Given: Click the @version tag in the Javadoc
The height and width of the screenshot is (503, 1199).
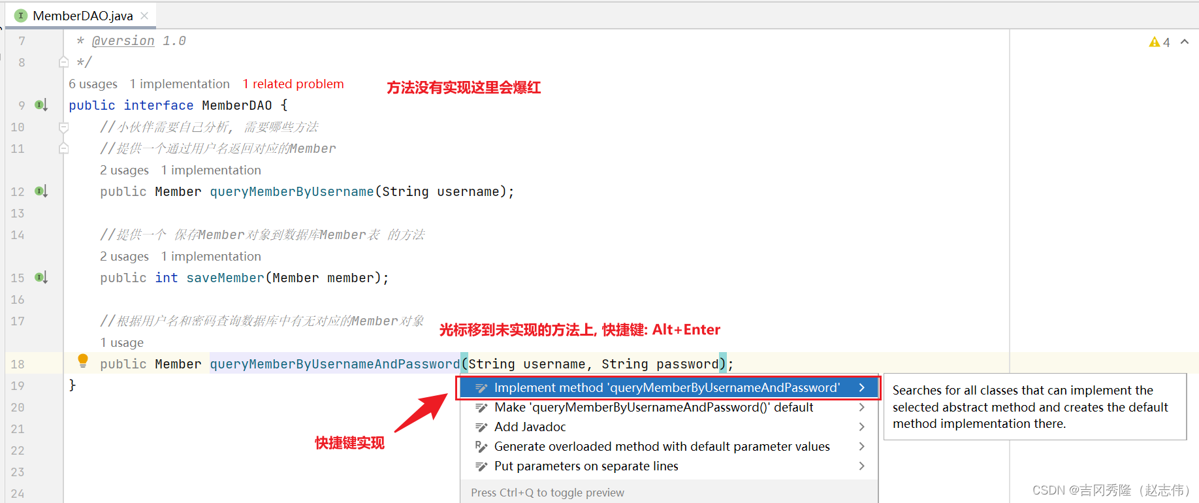Looking at the screenshot, I should point(123,41).
